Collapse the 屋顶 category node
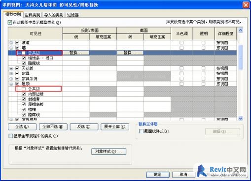The height and width of the screenshot is (181, 251). tap(11, 84)
